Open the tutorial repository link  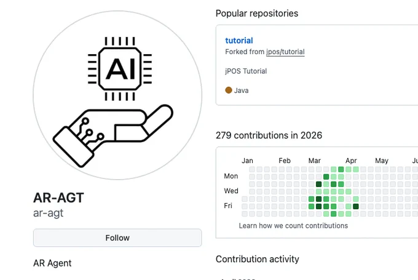(x=239, y=41)
